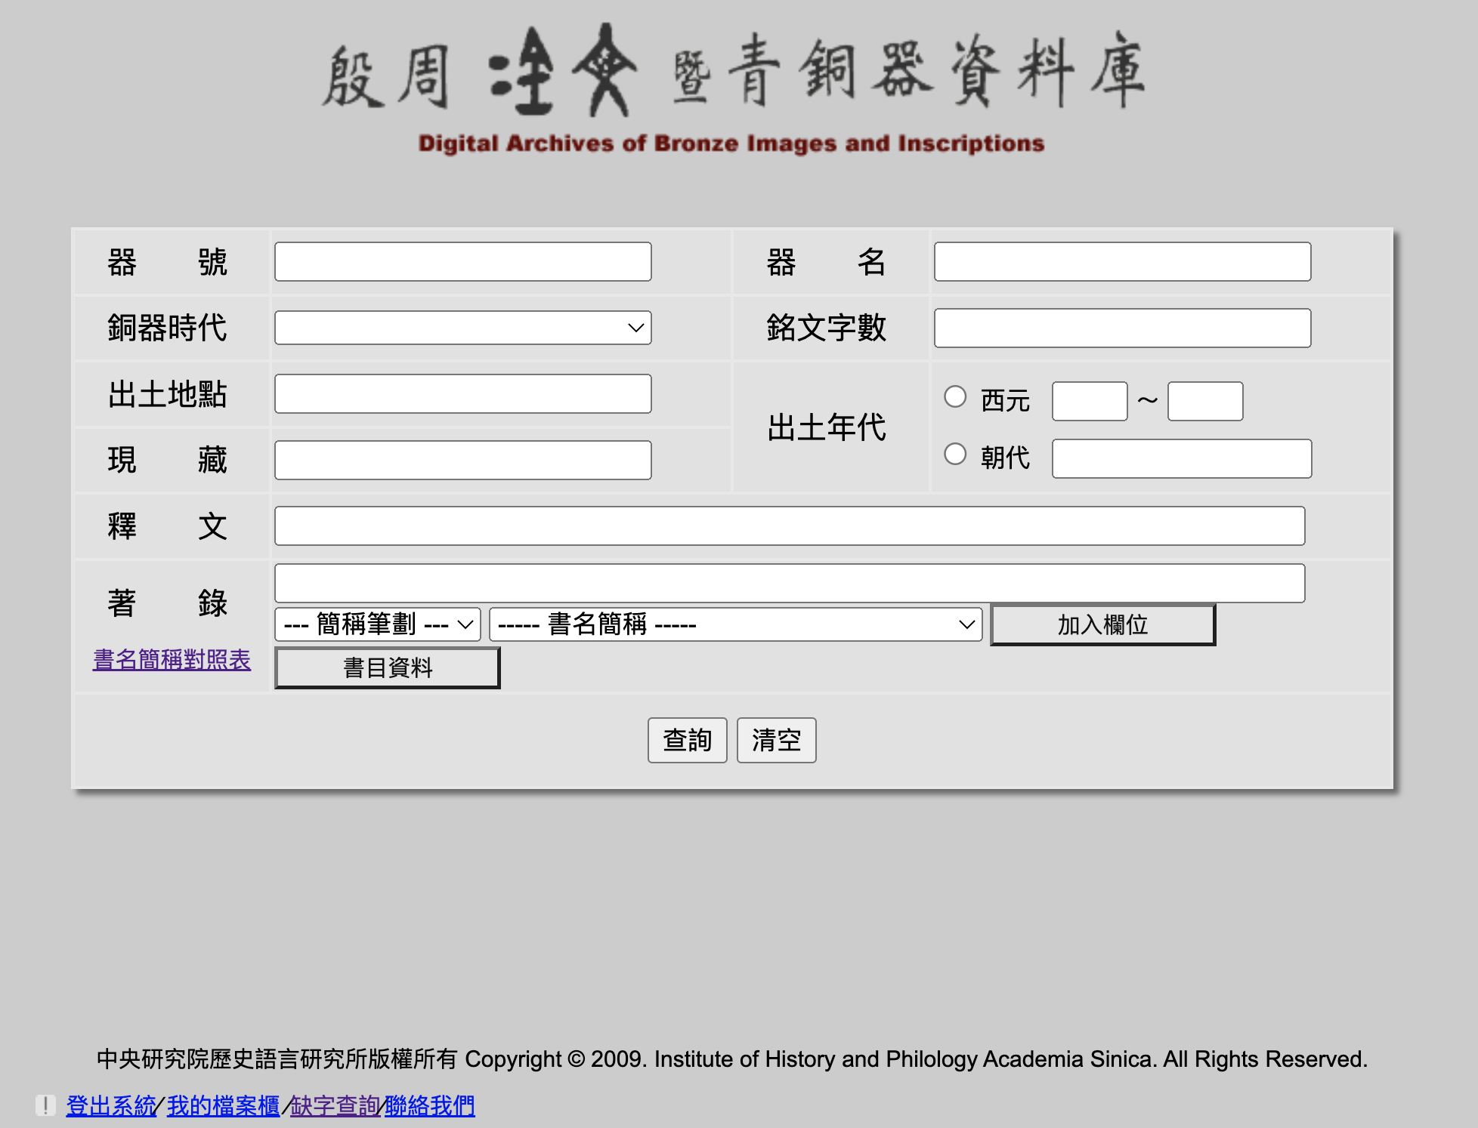Focus the 器號 input field
This screenshot has width=1478, height=1128.
(462, 262)
